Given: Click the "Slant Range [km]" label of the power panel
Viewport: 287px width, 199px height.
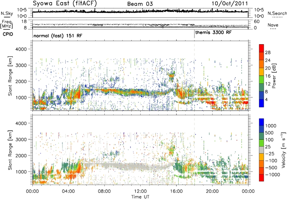Looking at the screenshot, I should point(10,76).
